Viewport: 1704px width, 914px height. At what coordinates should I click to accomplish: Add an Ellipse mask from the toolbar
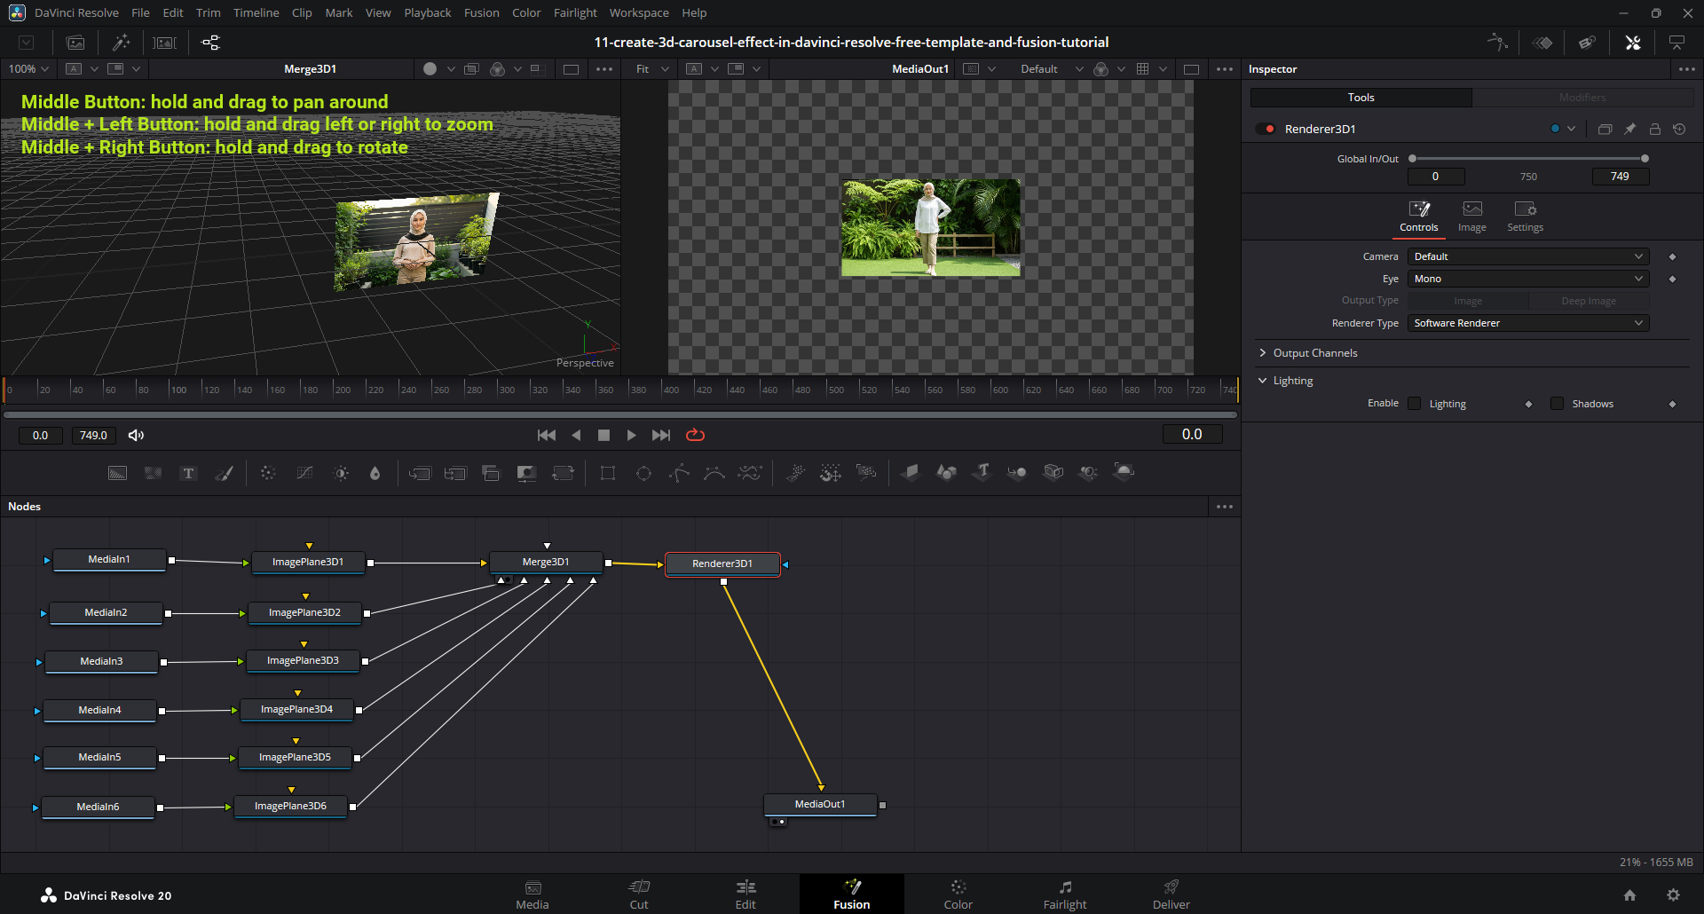click(x=643, y=473)
